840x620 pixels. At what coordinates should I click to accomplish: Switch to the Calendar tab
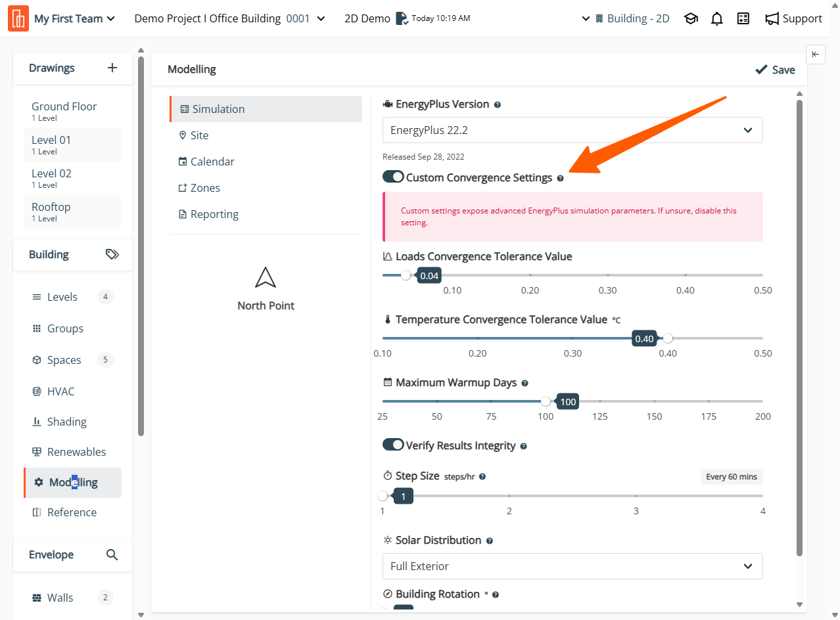pos(212,162)
